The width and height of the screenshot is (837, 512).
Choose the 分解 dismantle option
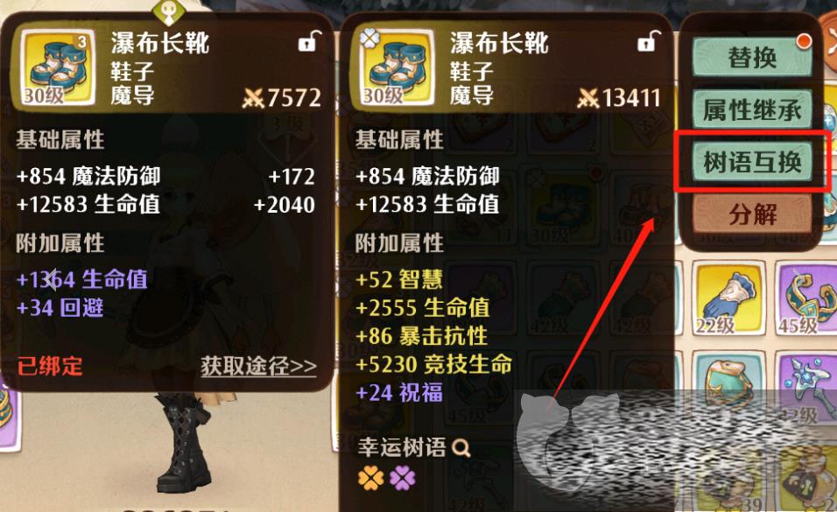(752, 214)
